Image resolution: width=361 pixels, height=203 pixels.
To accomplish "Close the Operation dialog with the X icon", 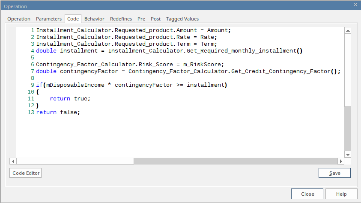I will tap(355, 4).
